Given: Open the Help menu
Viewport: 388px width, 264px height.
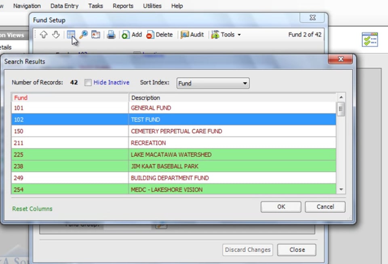Looking at the screenshot, I should 177,6.
